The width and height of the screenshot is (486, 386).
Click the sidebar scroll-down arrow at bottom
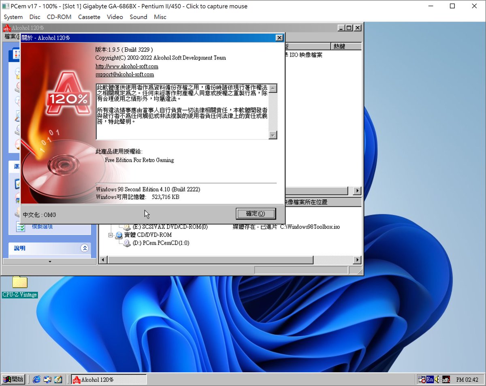point(50,262)
